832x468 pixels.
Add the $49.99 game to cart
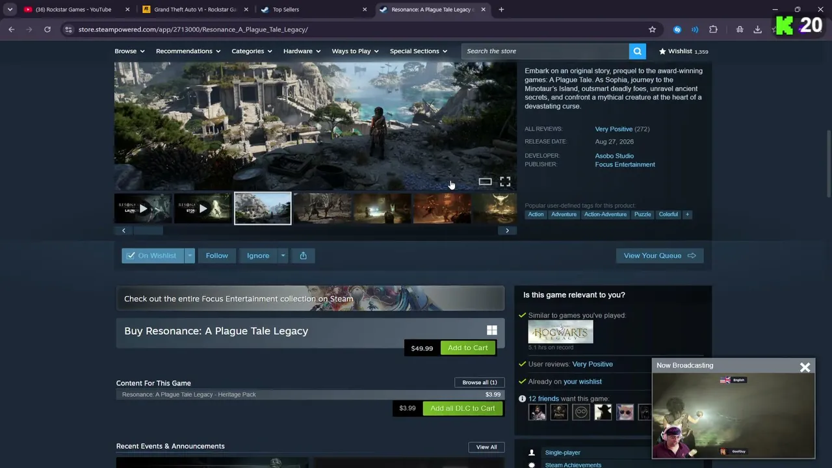468,348
